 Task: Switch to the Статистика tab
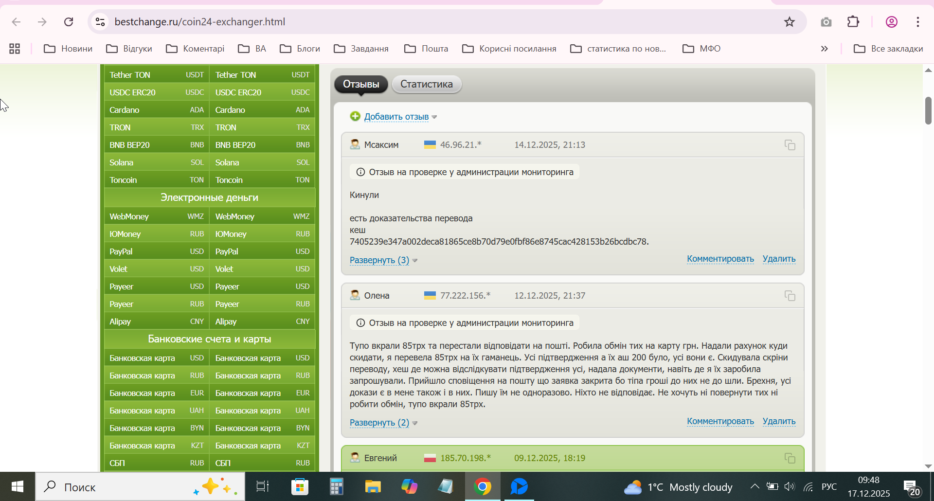[x=427, y=84]
